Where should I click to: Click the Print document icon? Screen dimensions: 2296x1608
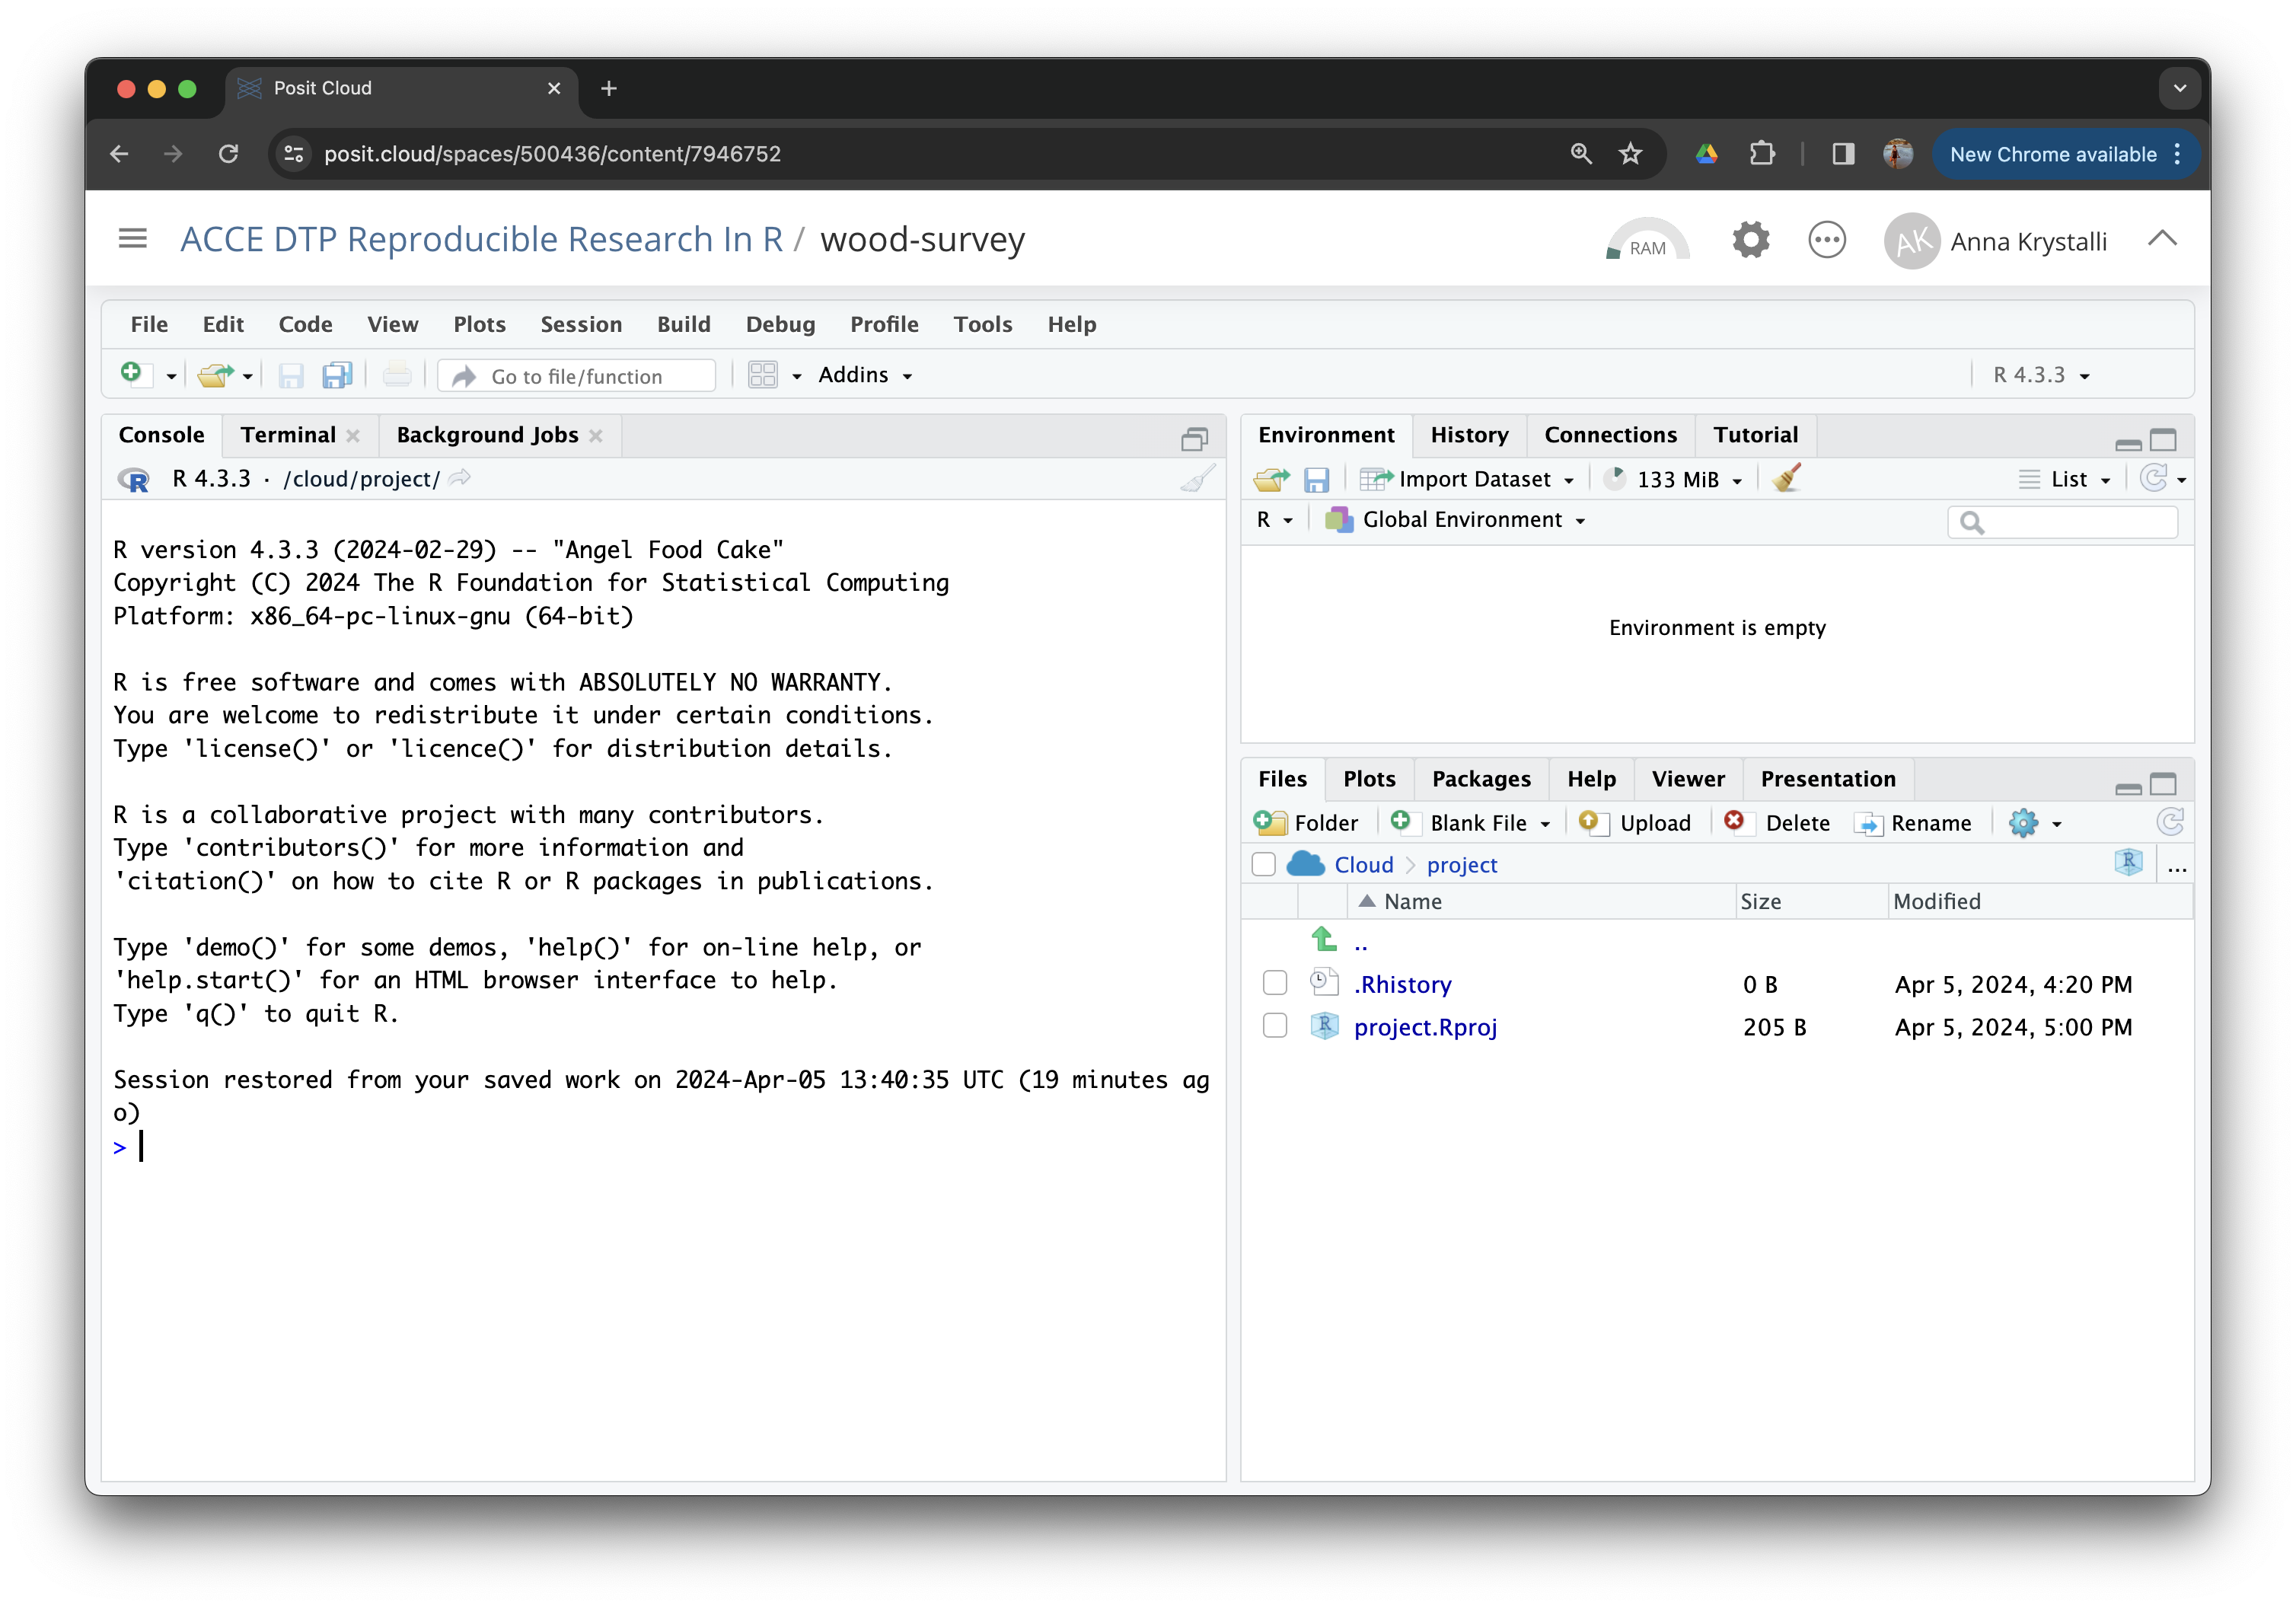point(397,375)
